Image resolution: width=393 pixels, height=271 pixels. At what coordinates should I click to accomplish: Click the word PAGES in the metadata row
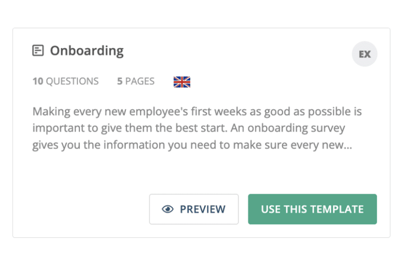pos(140,81)
